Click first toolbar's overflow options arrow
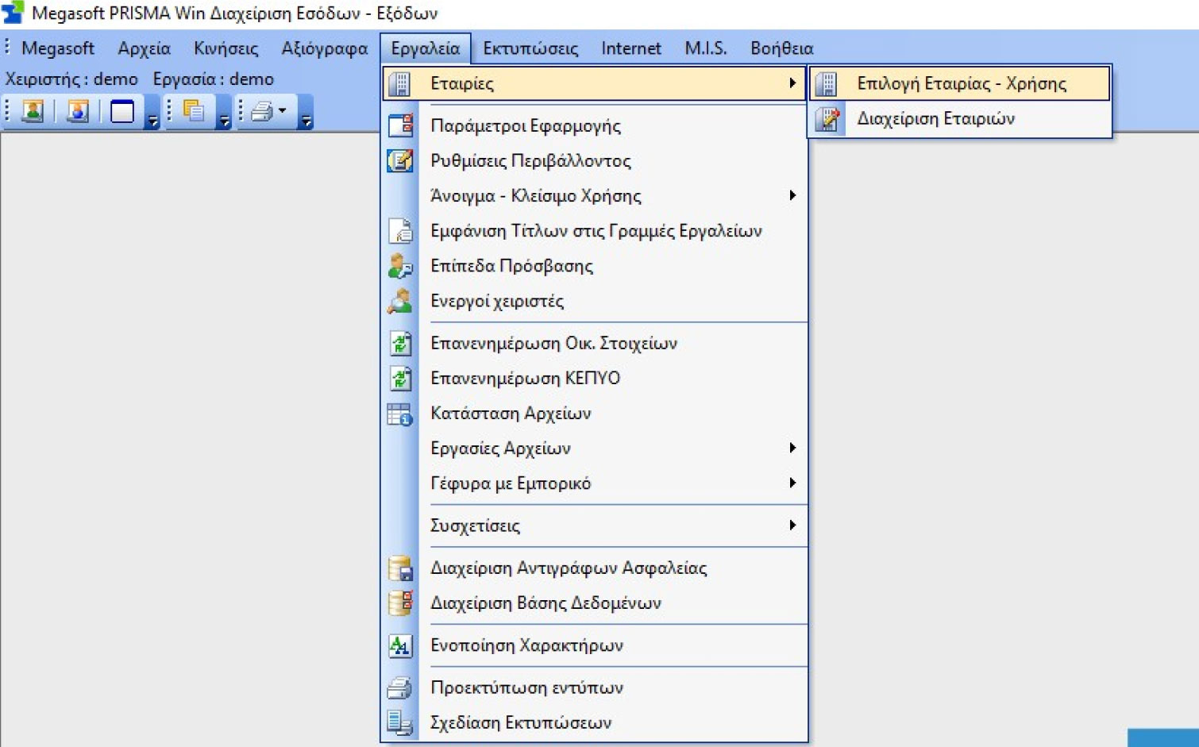 [x=152, y=121]
